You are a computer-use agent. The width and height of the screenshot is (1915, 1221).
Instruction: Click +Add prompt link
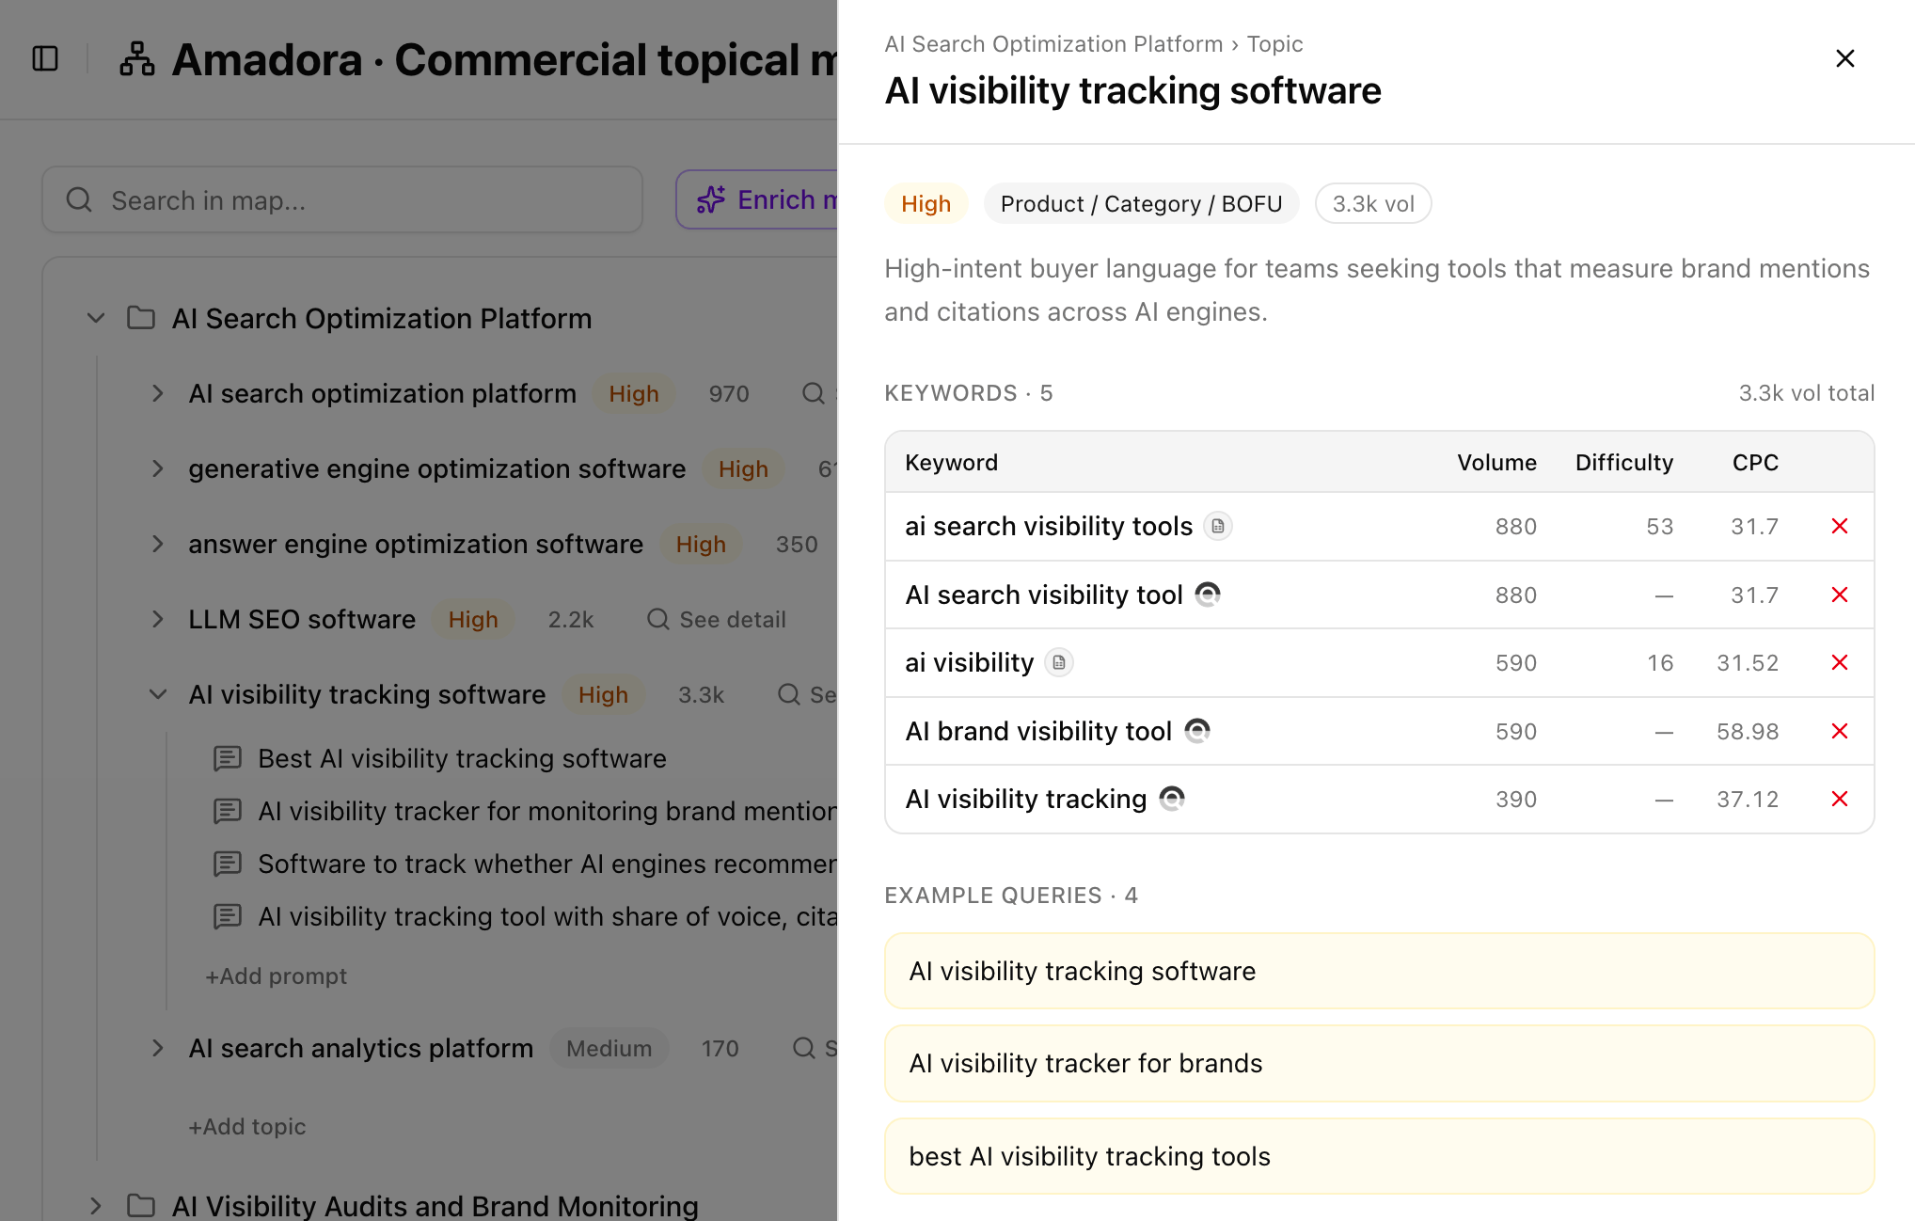coord(277,975)
